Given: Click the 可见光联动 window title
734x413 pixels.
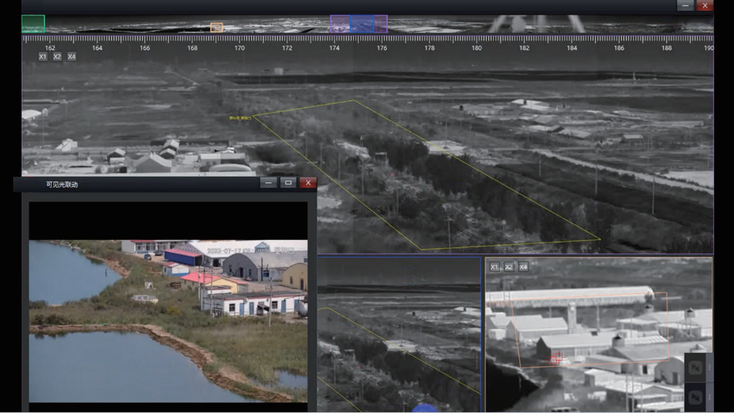Looking at the screenshot, I should click(x=62, y=184).
